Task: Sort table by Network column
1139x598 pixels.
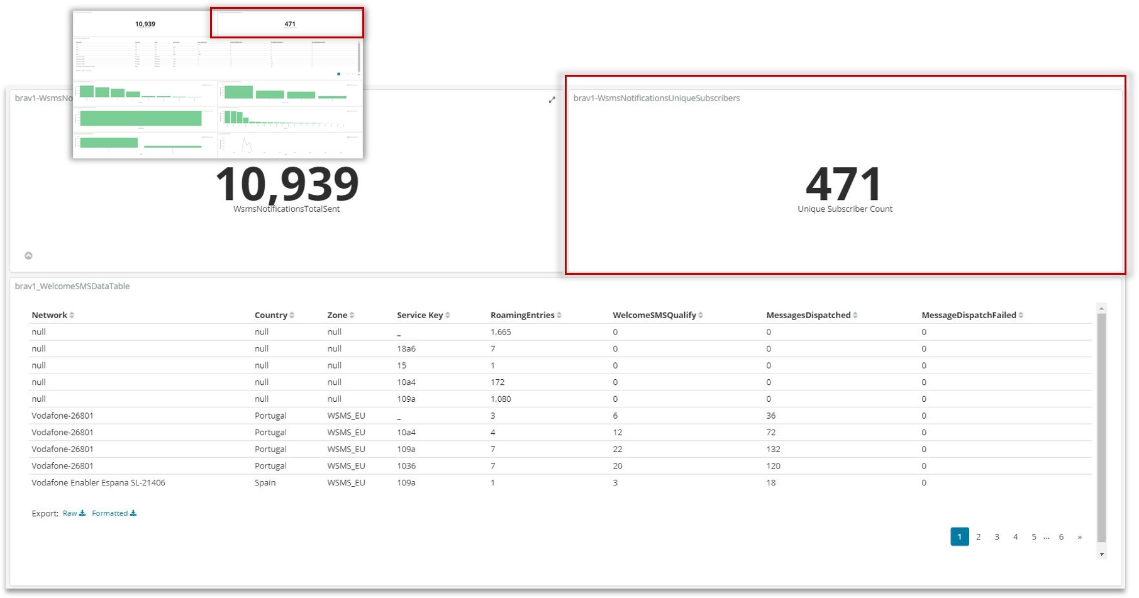Action: pyautogui.click(x=72, y=316)
